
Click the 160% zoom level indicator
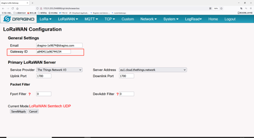216,9
